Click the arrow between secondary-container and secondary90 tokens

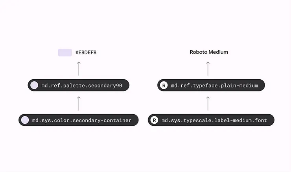[79, 103]
